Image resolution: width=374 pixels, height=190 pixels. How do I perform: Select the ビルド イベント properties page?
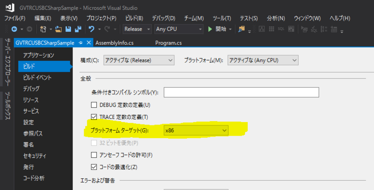click(x=37, y=77)
